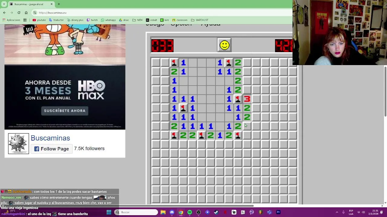Click the browser forward arrow
Screen dimensions: 387x217
12,13
